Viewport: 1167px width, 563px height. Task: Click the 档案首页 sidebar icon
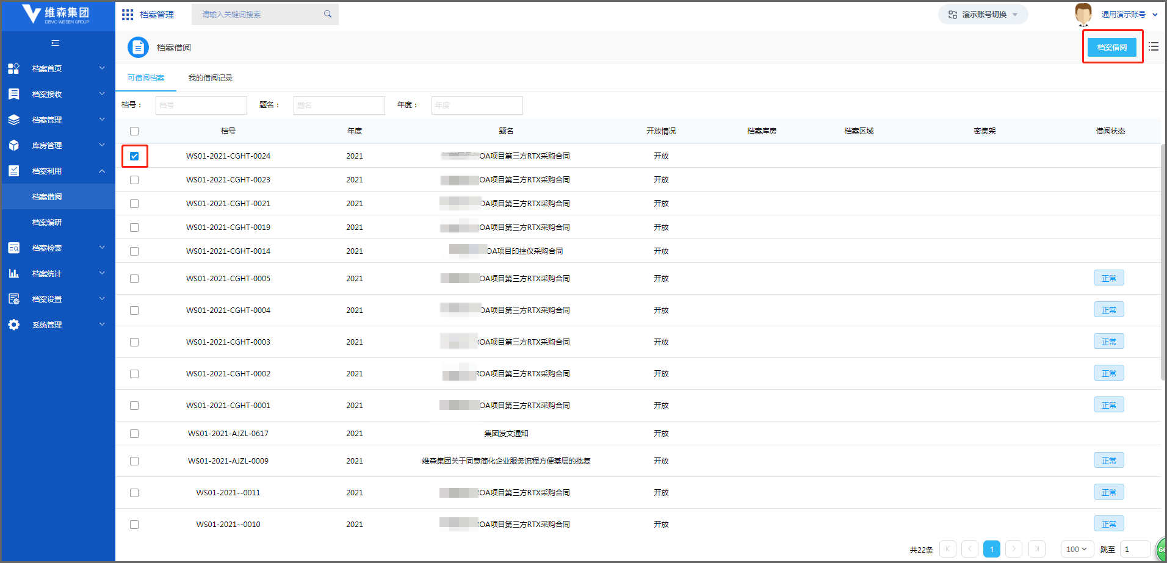coord(13,68)
